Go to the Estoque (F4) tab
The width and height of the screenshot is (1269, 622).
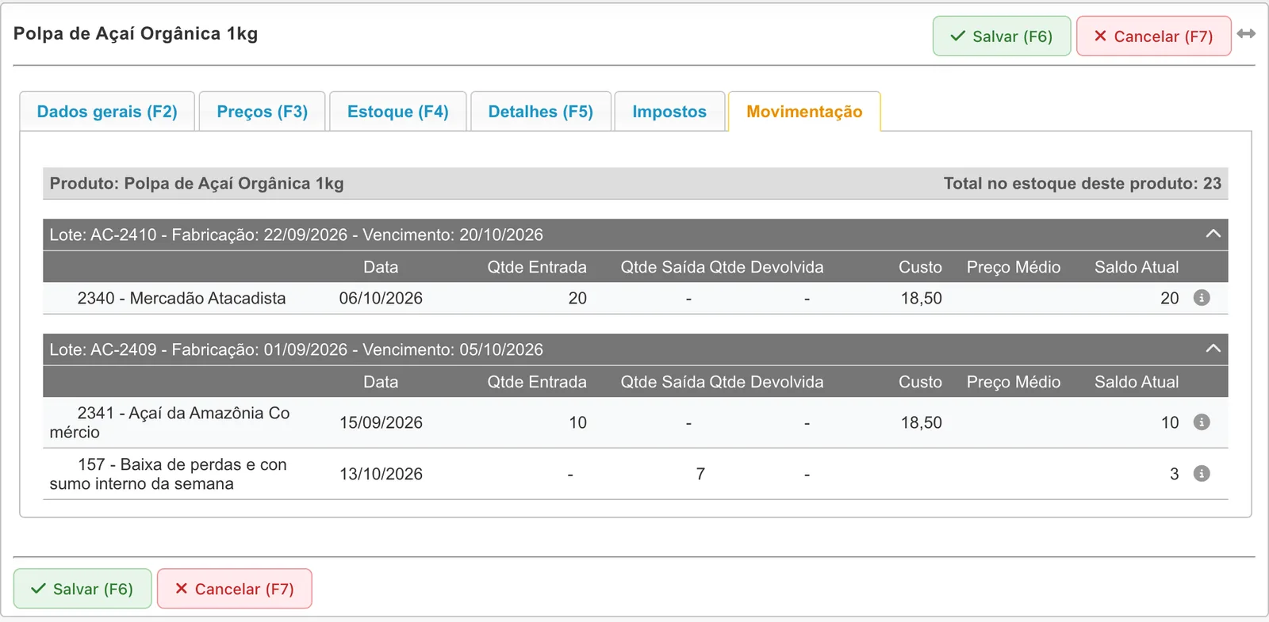[397, 112]
